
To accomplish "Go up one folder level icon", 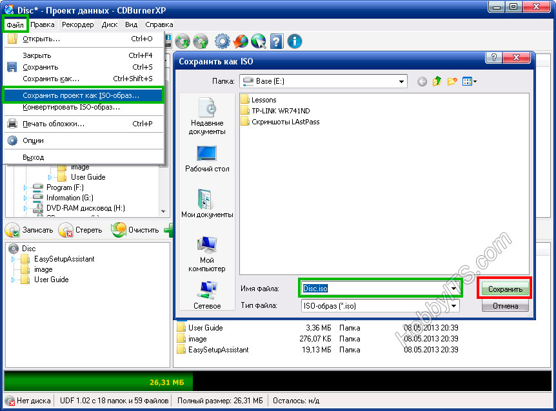I will 437,81.
